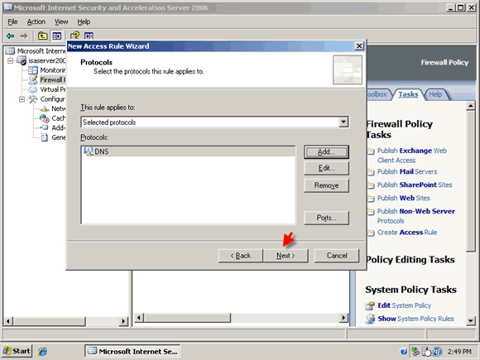Select the Microsoft Internet Security root node
The width and height of the screenshot is (480, 360).
(36, 50)
